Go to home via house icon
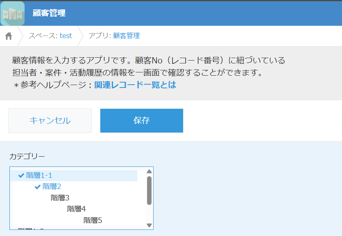Image resolution: width=342 pixels, height=236 pixels. pyautogui.click(x=9, y=36)
